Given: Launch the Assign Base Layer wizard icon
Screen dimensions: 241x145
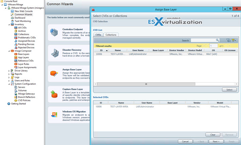Looking at the screenshot, I should [x=54, y=74].
